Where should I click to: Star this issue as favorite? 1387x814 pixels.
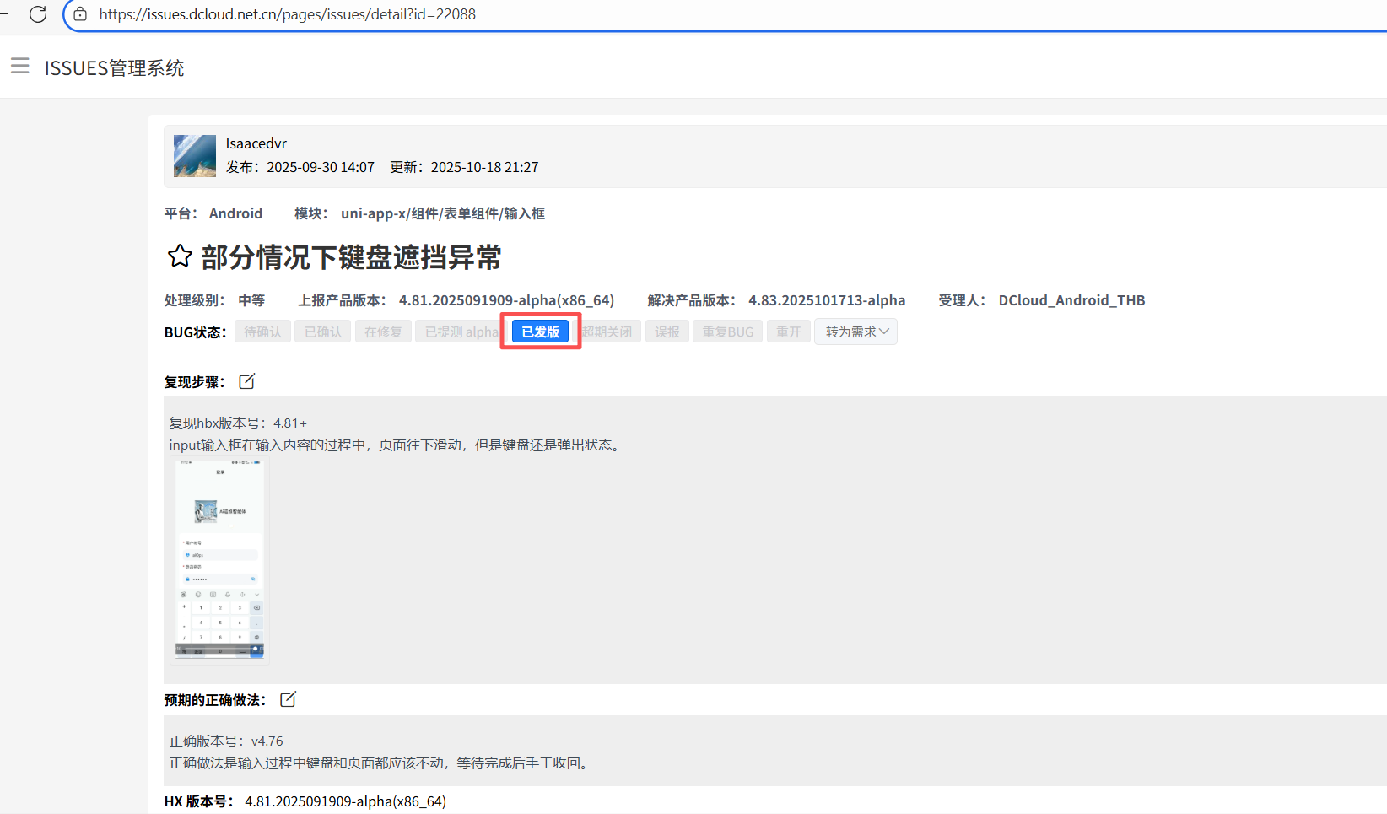[x=179, y=256]
